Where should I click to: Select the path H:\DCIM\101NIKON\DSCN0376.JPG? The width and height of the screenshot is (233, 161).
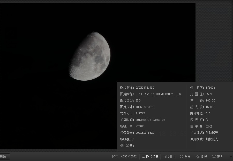[158, 94]
